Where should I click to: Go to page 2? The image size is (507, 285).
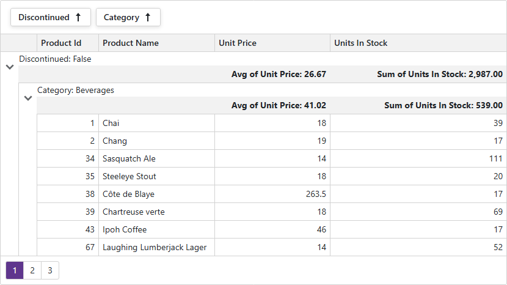[x=32, y=270]
